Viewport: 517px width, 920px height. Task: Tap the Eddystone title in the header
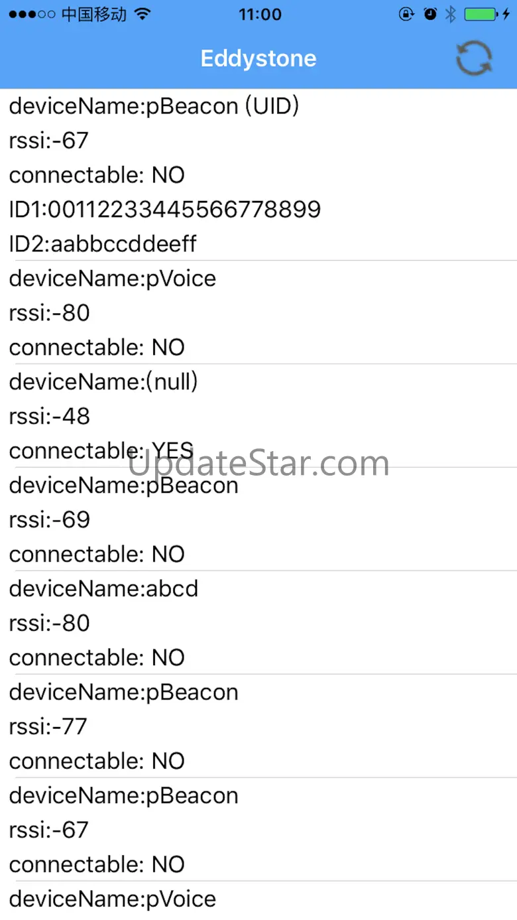click(x=258, y=58)
